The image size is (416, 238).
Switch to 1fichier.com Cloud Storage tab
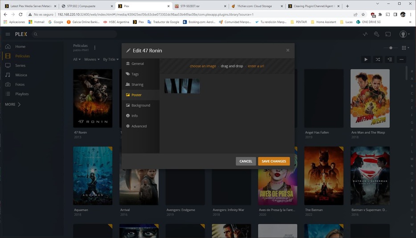tap(257, 6)
